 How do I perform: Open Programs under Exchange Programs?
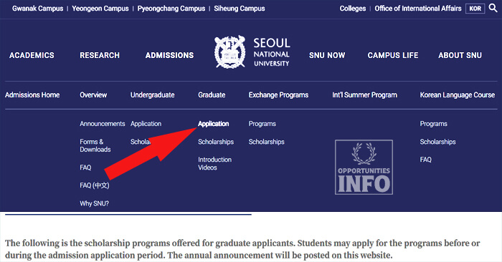(262, 124)
